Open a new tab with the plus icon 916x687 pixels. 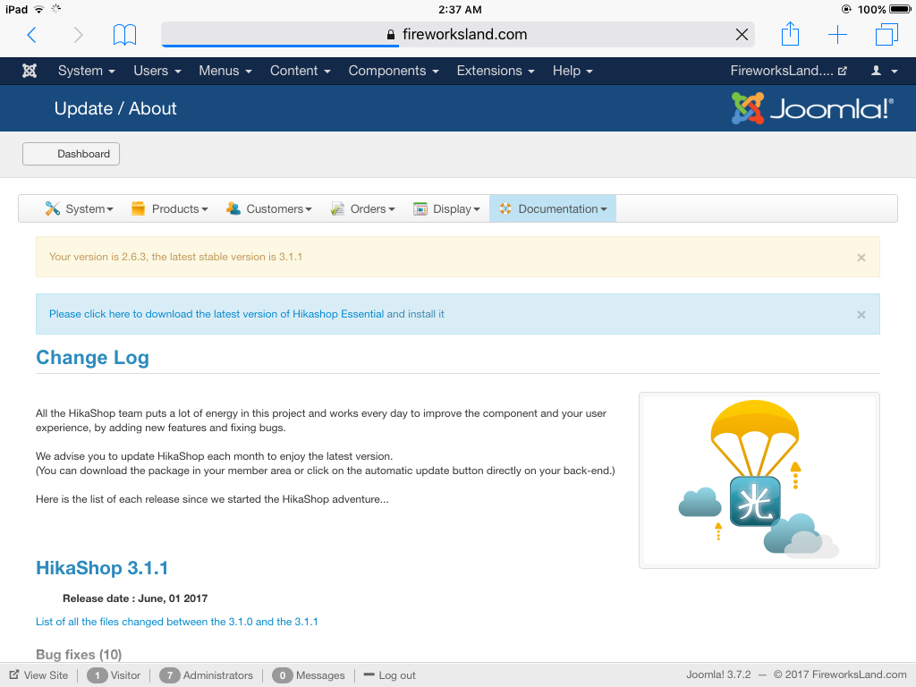pyautogui.click(x=837, y=35)
